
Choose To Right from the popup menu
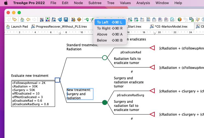point(110,28)
